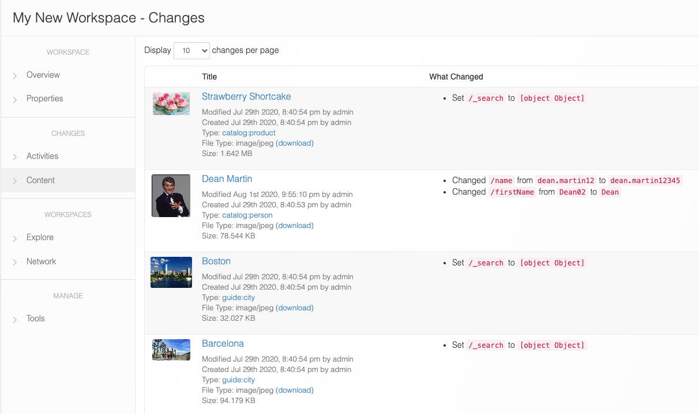Open the Barcelona title link
699x414 pixels.
click(223, 344)
